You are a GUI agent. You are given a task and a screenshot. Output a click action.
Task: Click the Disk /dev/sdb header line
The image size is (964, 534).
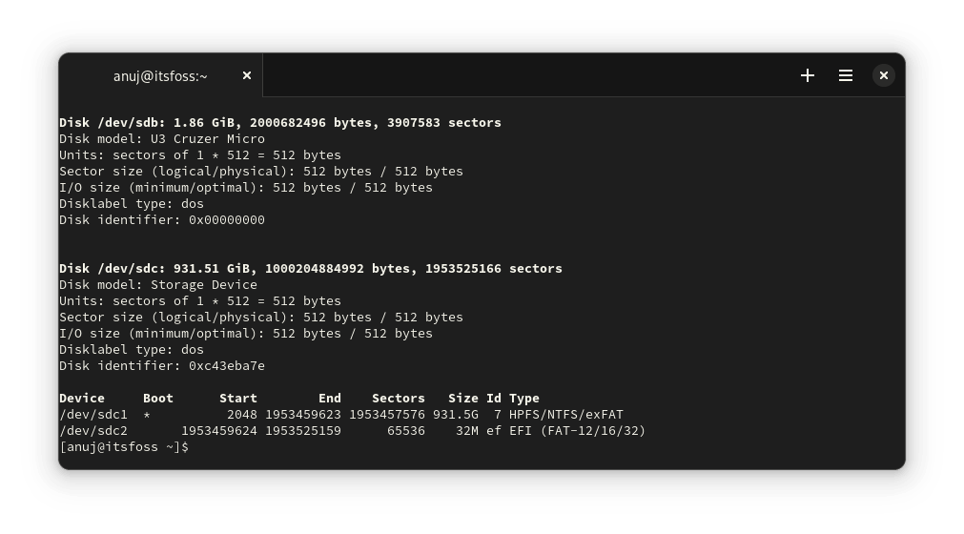pos(280,123)
